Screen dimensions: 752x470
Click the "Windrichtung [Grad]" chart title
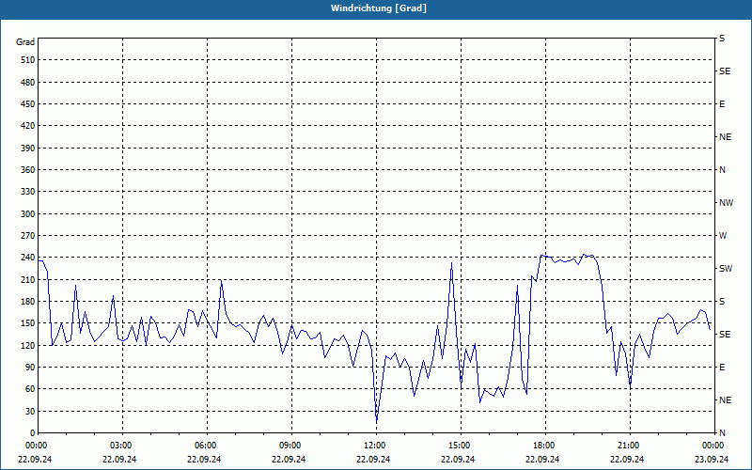click(x=379, y=8)
